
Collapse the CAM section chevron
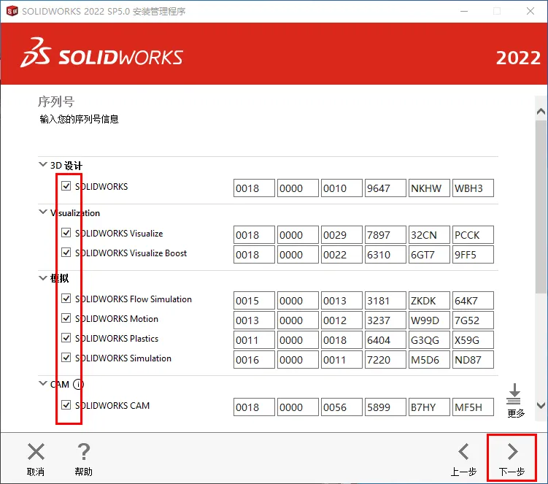(42, 383)
